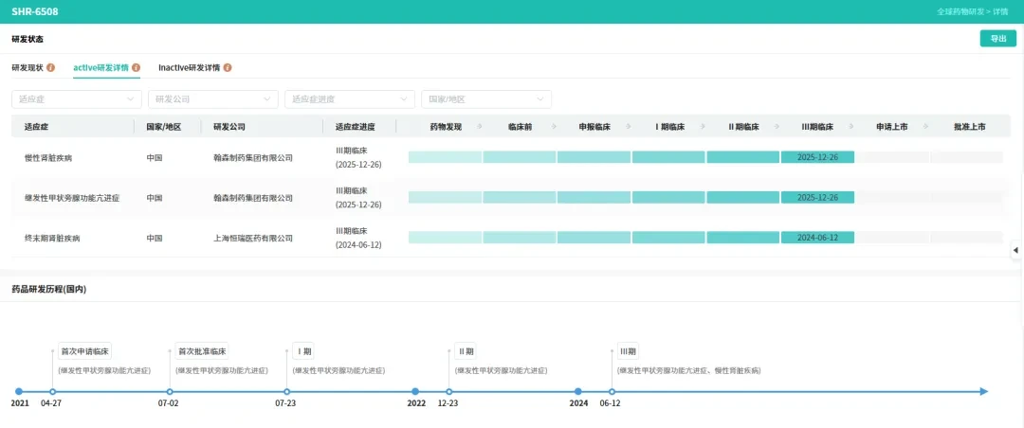Click the 首次批准临床 timeline label

pos(202,351)
